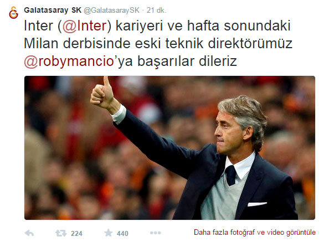The width and height of the screenshot is (324, 247).
Task: Open the Galatasaray crest profile avatar
Action: tap(14, 12)
